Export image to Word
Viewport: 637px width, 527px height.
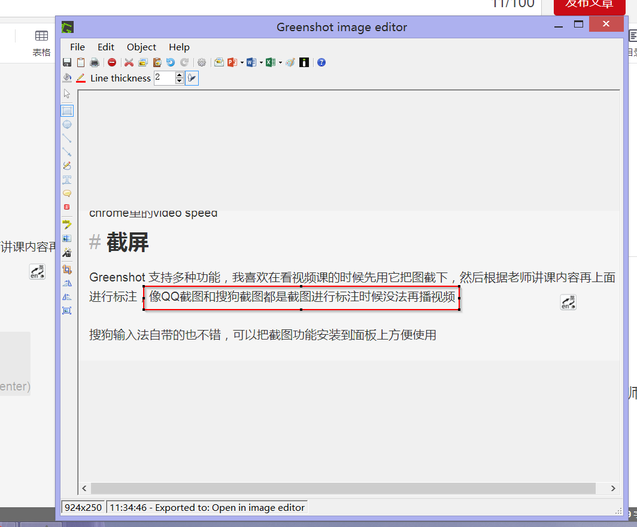coord(251,62)
